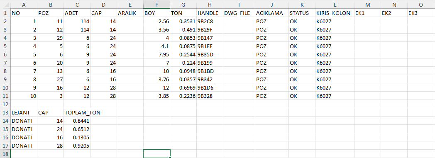The image size is (435, 158).
Task: Select row 12 header
Action: pos(5,104)
